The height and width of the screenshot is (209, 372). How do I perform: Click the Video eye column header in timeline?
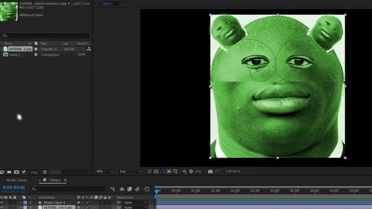[2, 197]
